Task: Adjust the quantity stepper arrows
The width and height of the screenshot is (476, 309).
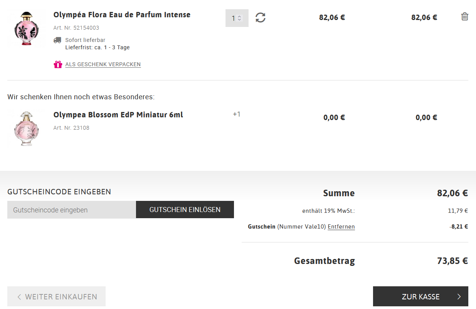Action: coord(240,18)
